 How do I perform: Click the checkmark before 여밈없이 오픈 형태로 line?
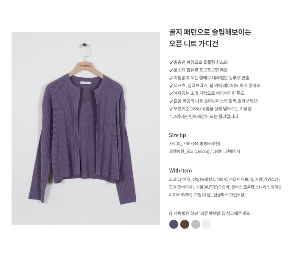(171, 78)
